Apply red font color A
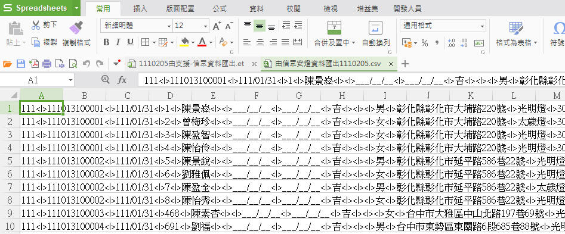Viewport: 565px width, 234px height. [202, 42]
